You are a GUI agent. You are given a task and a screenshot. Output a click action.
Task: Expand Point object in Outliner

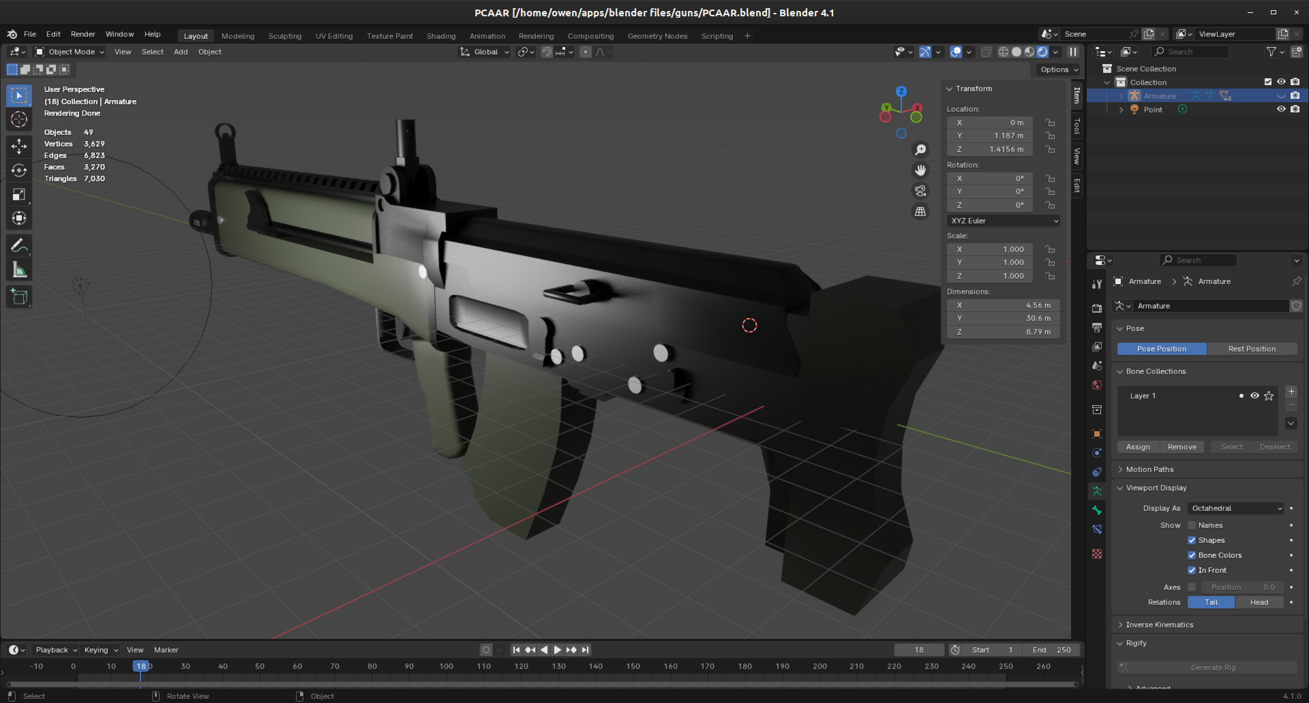click(x=1121, y=110)
